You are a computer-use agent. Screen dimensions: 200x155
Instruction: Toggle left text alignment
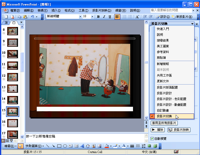[117, 17]
